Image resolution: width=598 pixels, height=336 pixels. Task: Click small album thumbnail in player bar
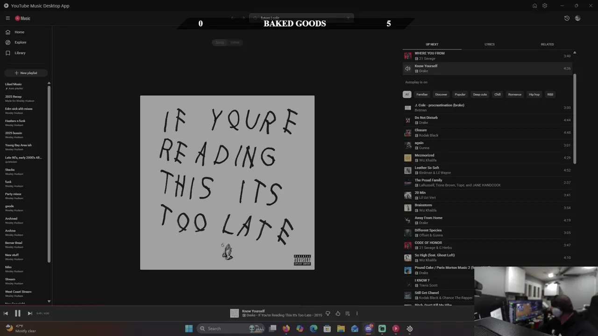(x=235, y=314)
